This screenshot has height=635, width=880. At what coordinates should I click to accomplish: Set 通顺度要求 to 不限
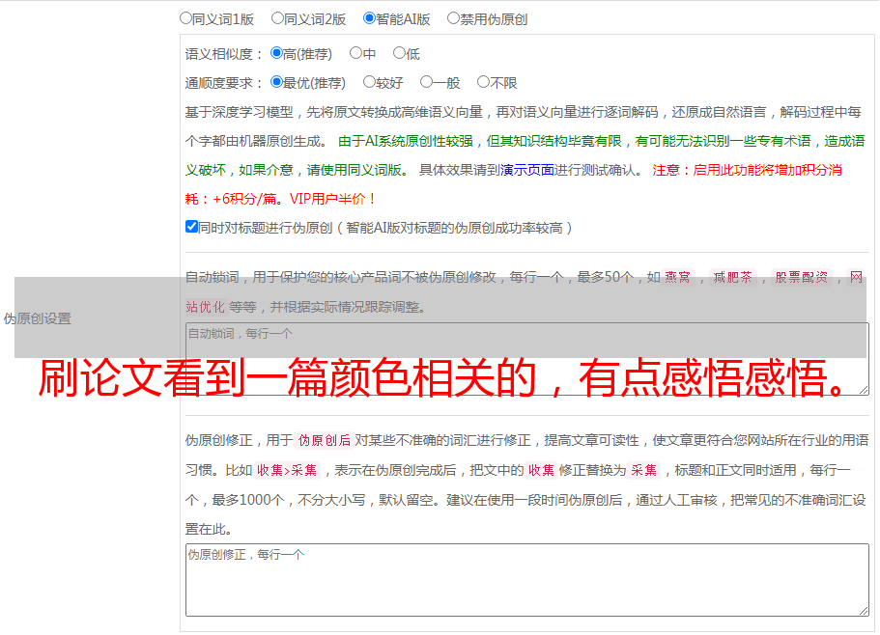pos(483,82)
